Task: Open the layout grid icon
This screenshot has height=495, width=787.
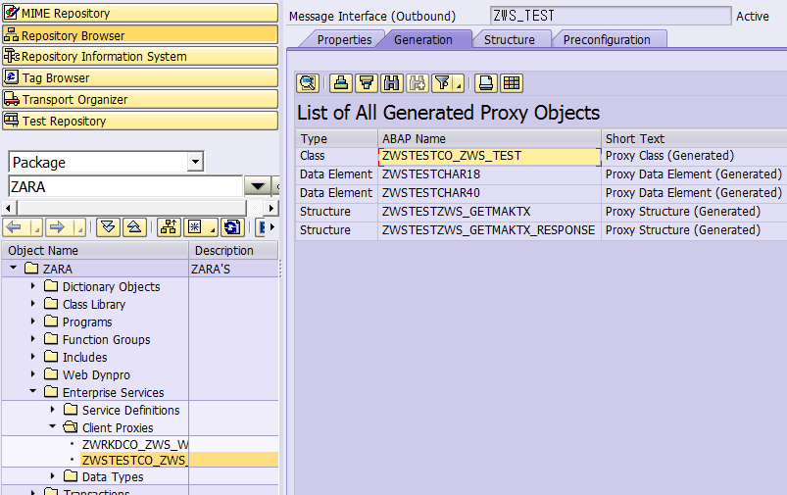Action: tap(512, 83)
